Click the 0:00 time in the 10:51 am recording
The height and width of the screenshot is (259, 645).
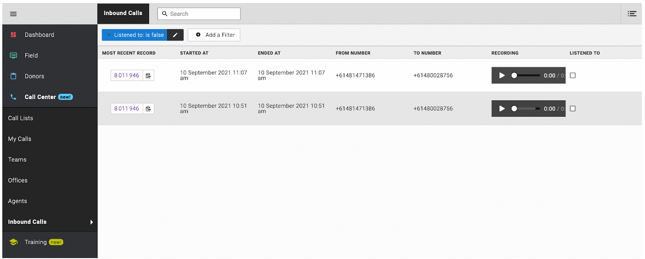click(x=549, y=109)
